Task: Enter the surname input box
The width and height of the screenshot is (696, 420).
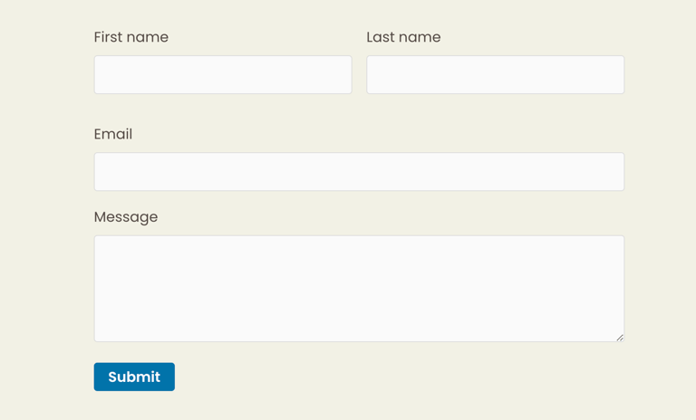Action: (x=495, y=74)
